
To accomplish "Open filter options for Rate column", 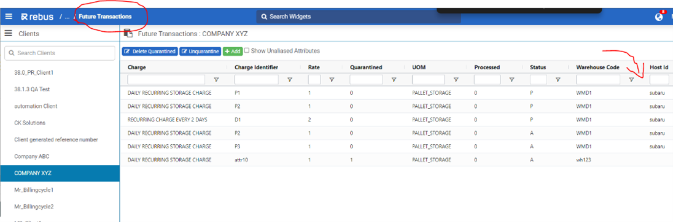I will pyautogui.click(x=332, y=80).
